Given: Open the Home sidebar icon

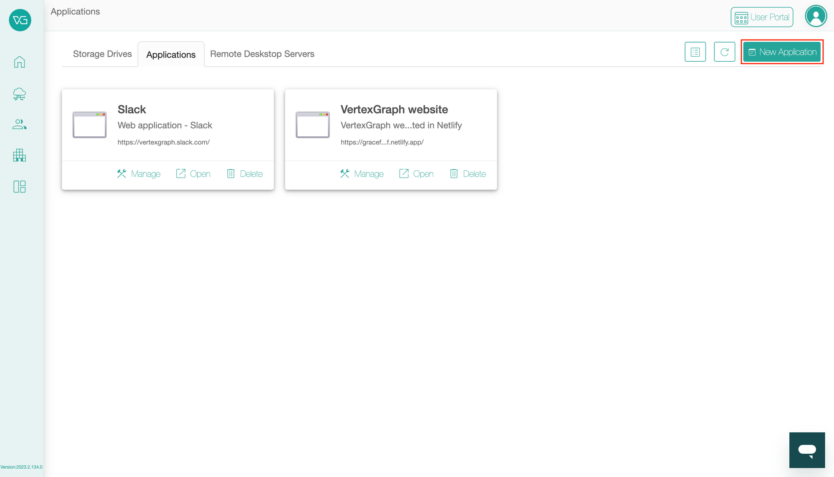Looking at the screenshot, I should pyautogui.click(x=20, y=62).
